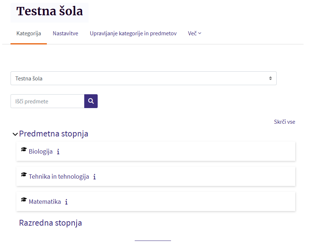Open the Predmetna stopnja category title link
Viewport: 309px width, 250px height.
[54, 134]
